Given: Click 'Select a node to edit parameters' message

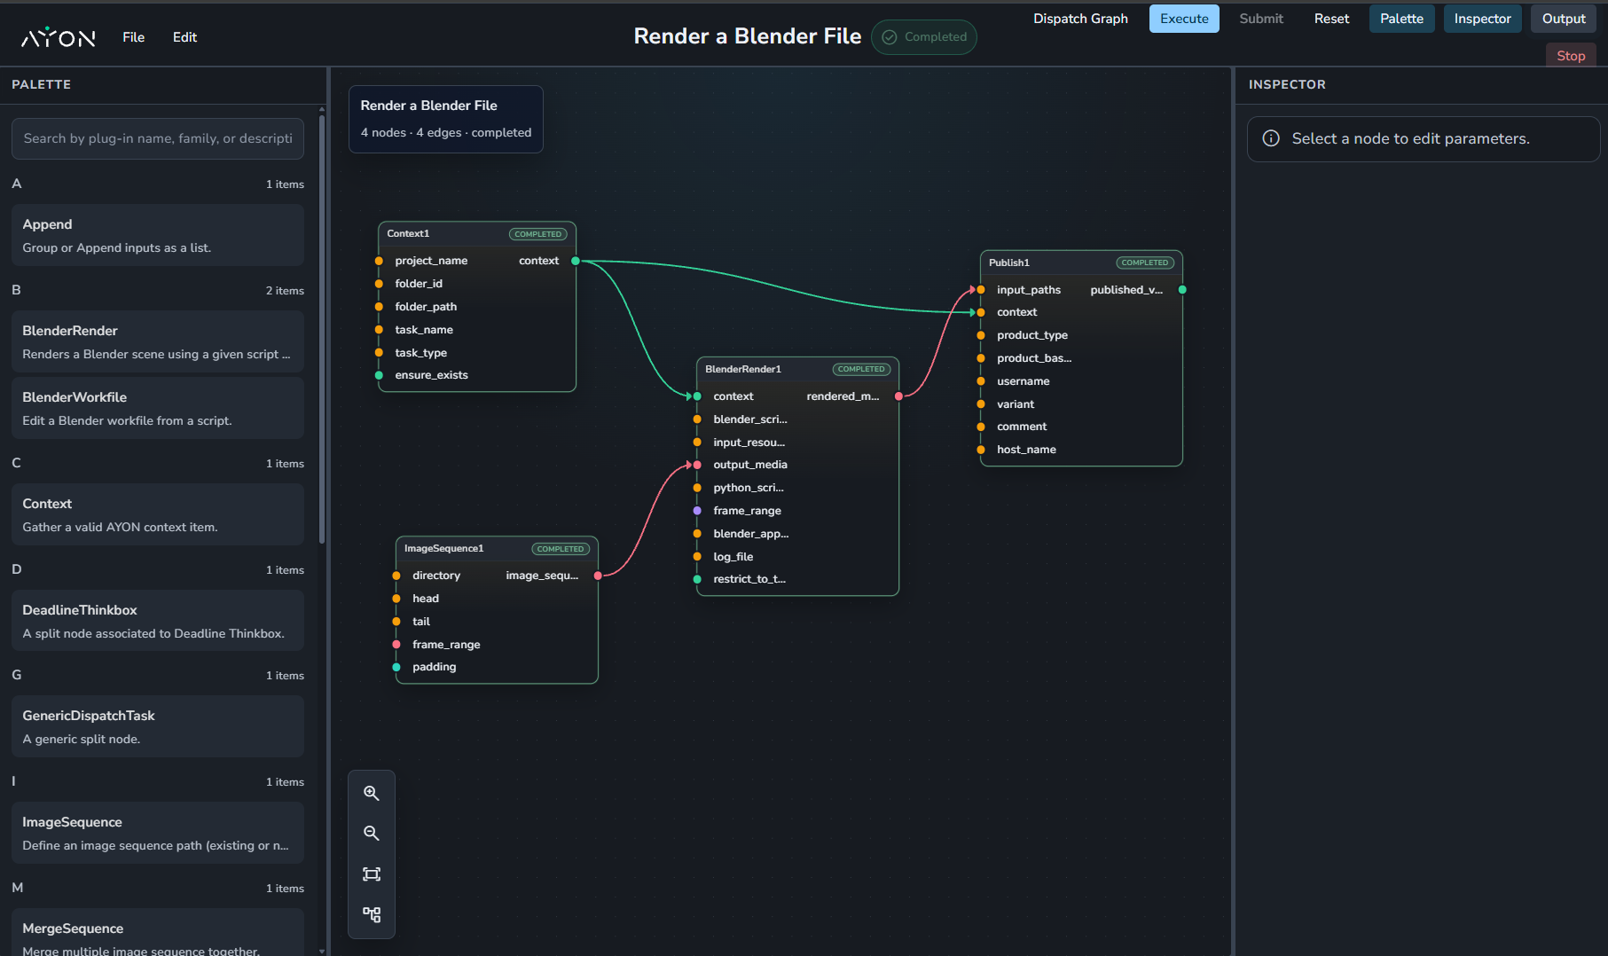Looking at the screenshot, I should (1410, 138).
